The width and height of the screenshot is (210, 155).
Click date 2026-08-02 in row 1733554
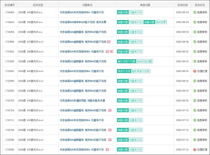click(x=182, y=42)
